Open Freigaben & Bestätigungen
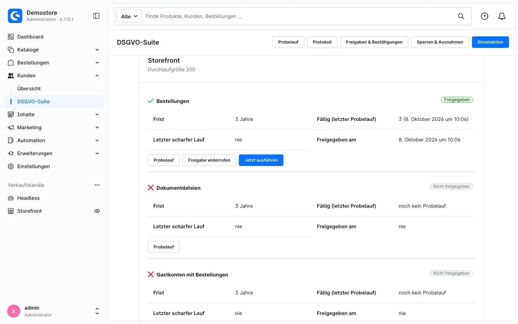This screenshot has width=518, height=324. pos(374,42)
